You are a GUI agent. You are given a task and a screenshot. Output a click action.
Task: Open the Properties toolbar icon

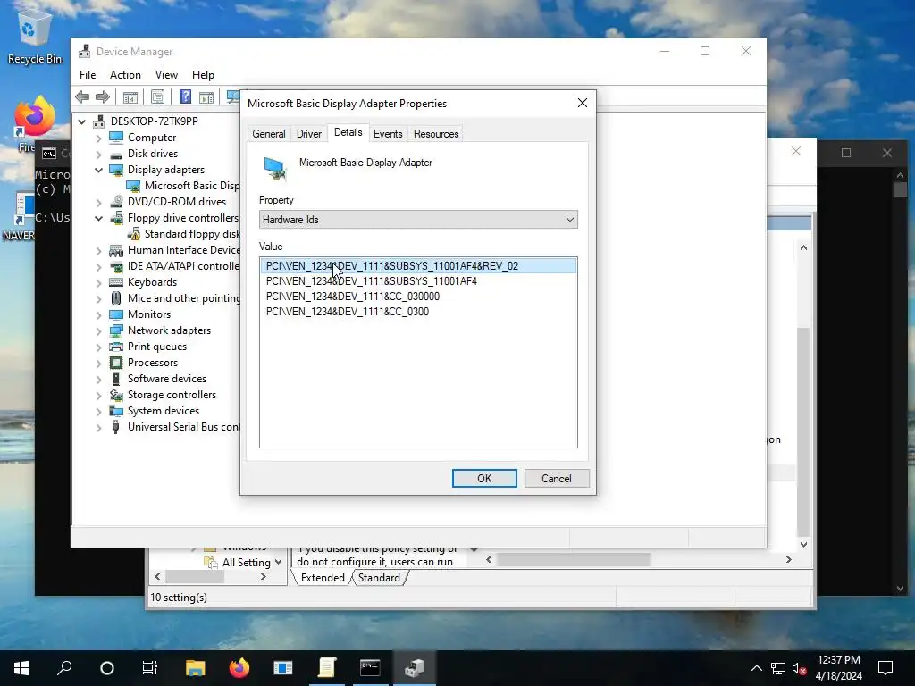tap(157, 96)
